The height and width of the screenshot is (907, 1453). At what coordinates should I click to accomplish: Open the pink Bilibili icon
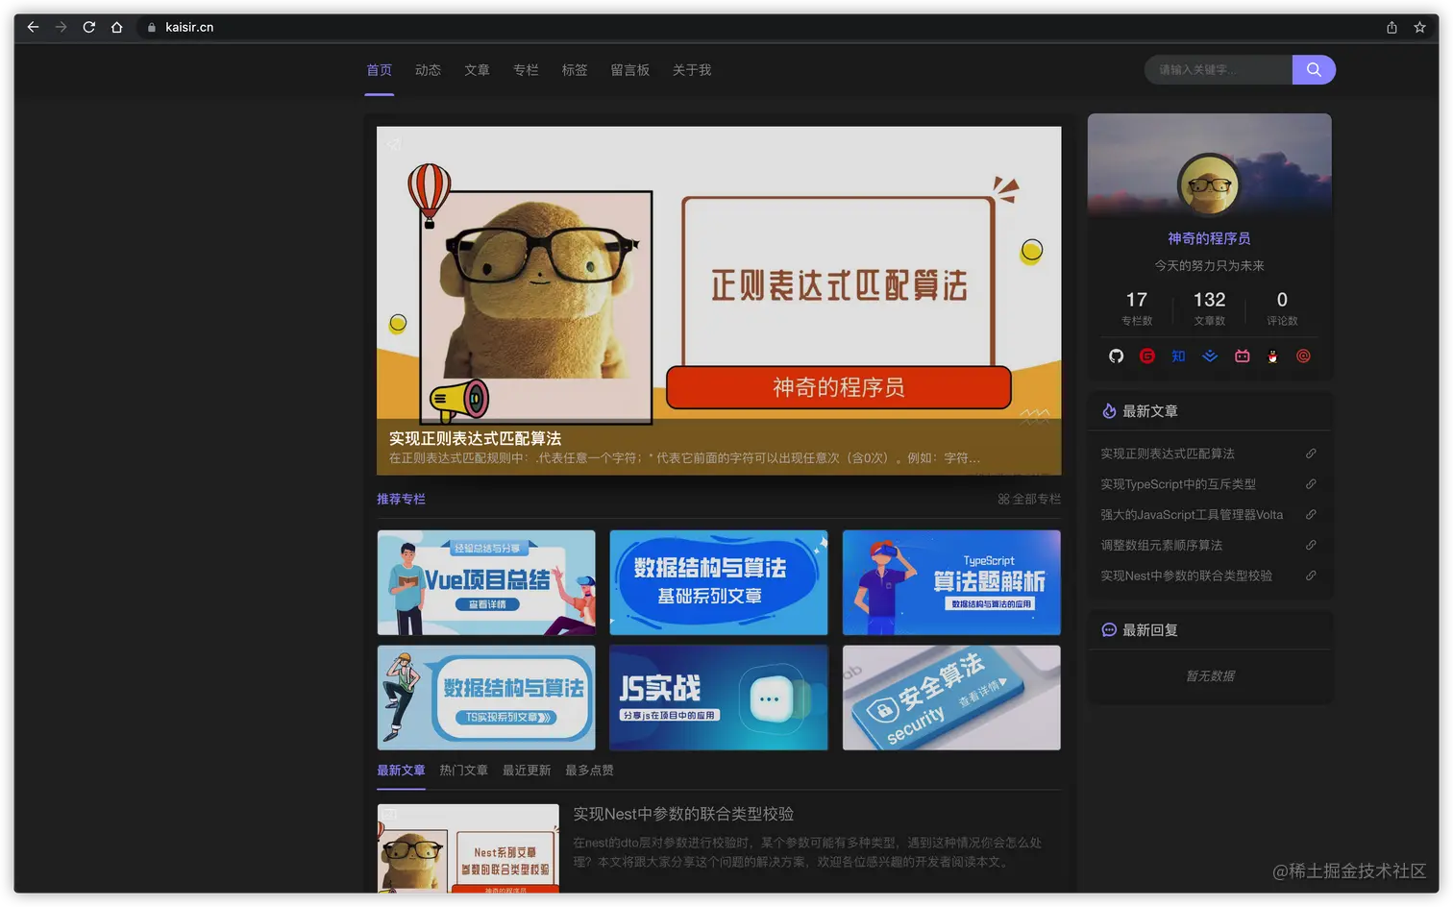1242,355
